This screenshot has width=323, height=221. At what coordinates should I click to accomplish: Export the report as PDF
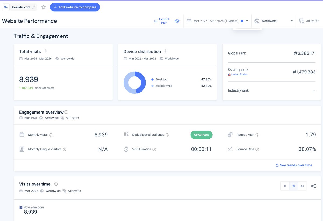(161, 21)
